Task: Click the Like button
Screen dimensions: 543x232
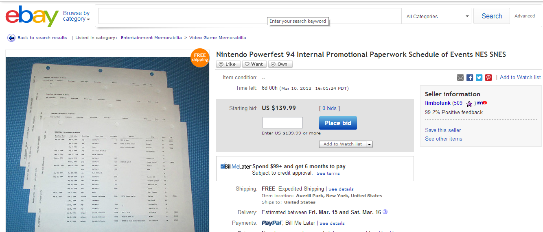Action: coord(228,64)
